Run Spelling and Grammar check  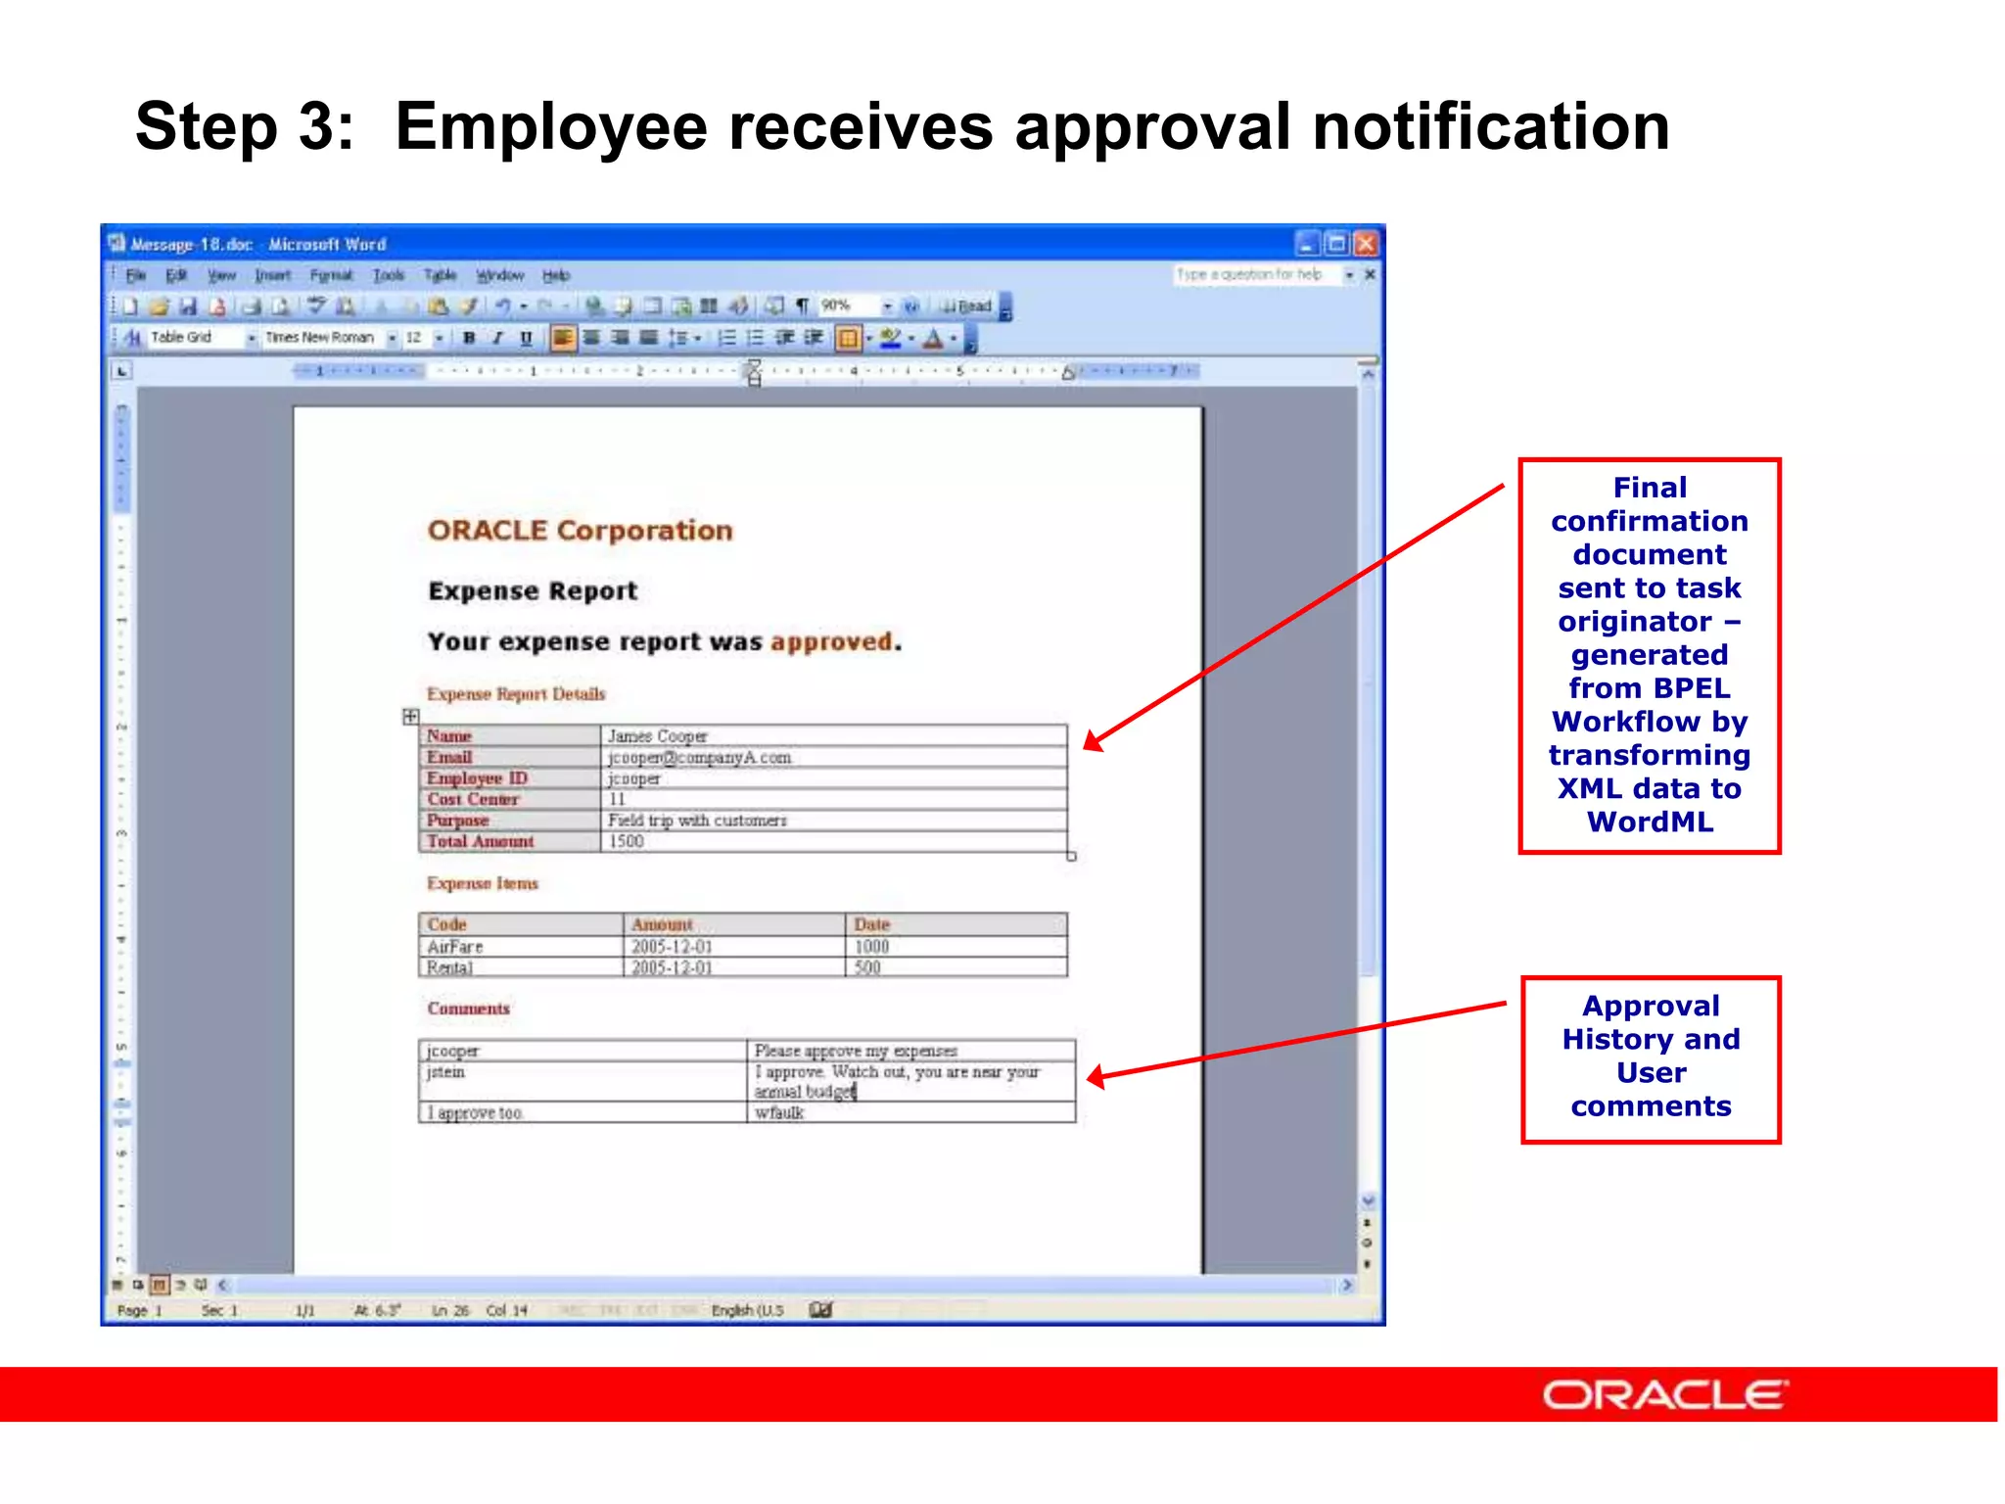coord(316,306)
